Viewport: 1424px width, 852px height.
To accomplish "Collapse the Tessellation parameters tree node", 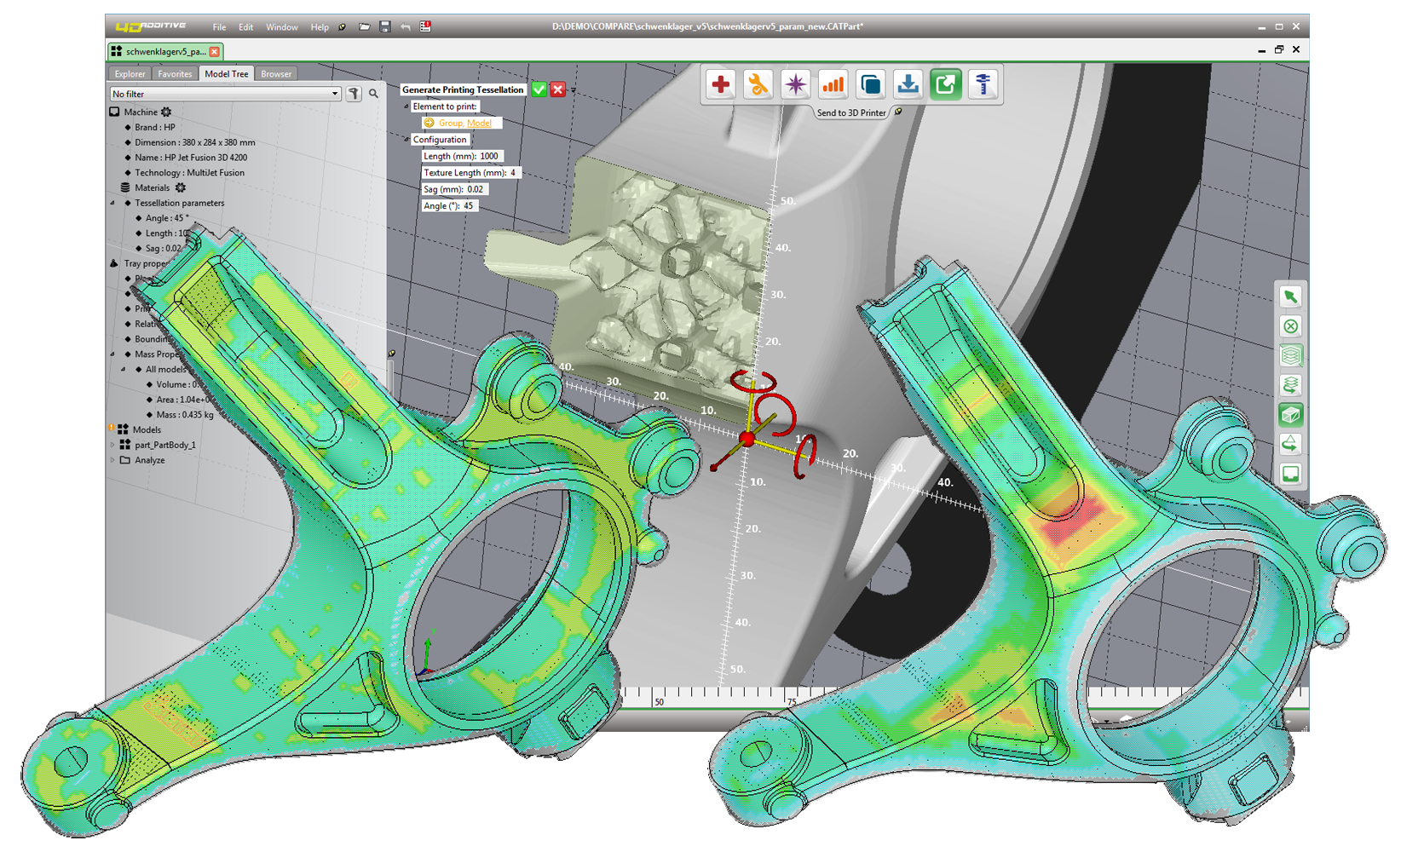I will click(x=112, y=203).
